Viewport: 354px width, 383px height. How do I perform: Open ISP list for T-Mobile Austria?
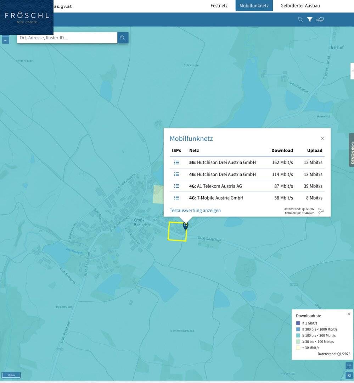click(176, 198)
